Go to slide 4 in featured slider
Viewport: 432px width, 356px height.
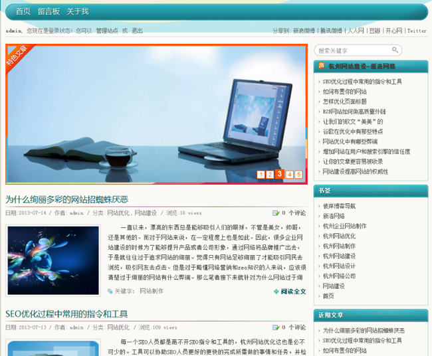tap(289, 175)
